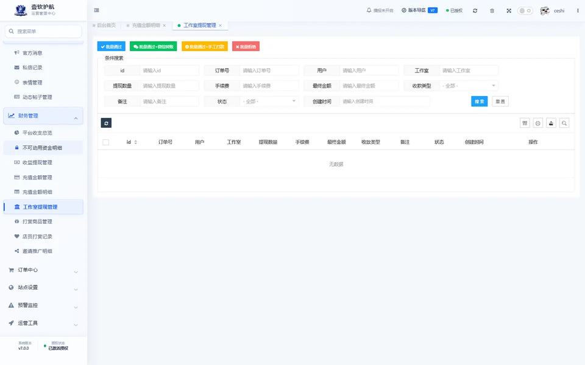The image size is (585, 365).
Task: Click the notification bell icon
Action: (369, 10)
